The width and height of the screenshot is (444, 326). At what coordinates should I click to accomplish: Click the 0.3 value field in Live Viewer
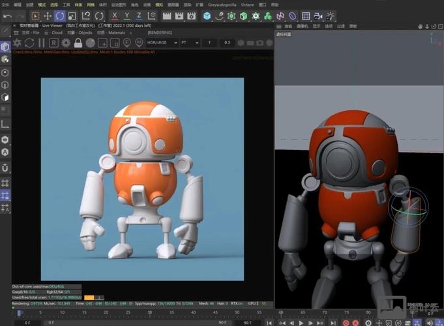[x=227, y=42]
